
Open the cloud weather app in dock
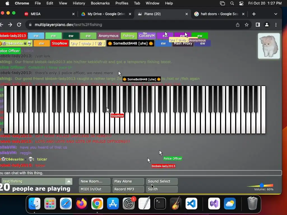pos(230,204)
